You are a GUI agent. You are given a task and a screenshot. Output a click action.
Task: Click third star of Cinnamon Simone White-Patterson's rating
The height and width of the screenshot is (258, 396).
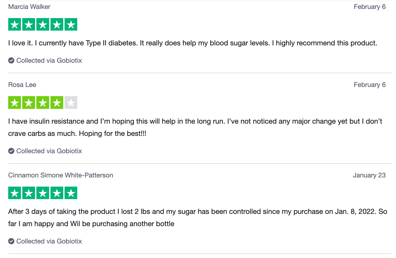pyautogui.click(x=43, y=193)
